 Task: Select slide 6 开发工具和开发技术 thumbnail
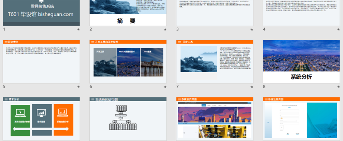point(128,61)
